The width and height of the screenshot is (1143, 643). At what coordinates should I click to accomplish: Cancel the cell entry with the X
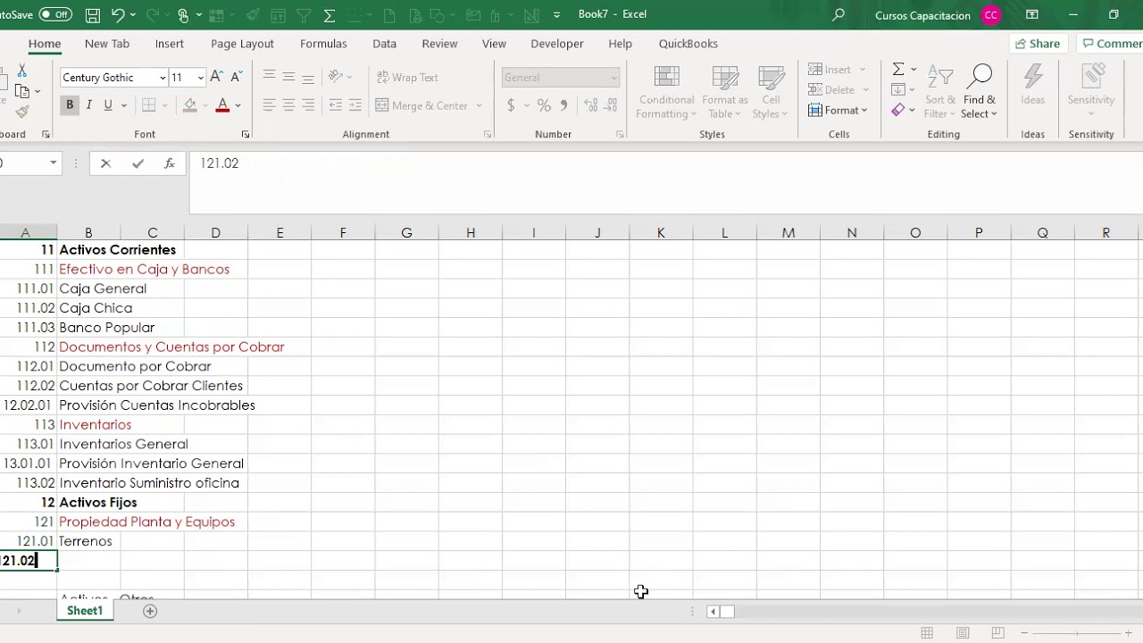click(x=105, y=163)
